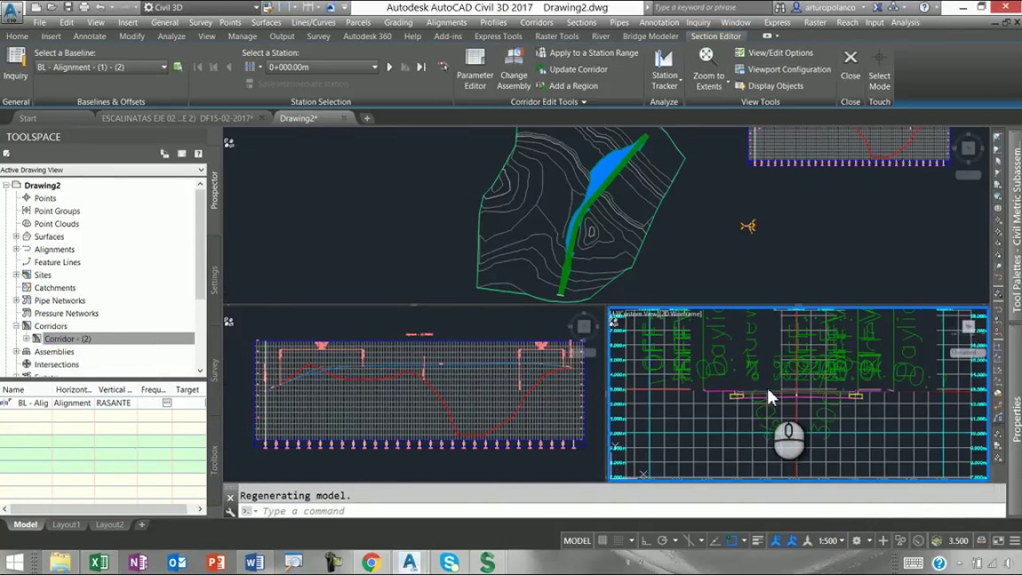Viewport: 1022px width, 575px height.
Task: Open the Home ribbon tab
Action: click(x=17, y=37)
